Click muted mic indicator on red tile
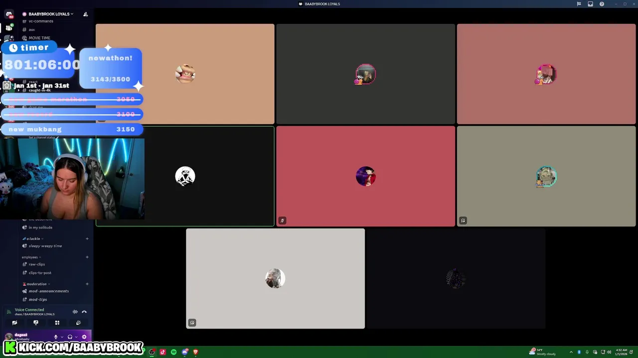This screenshot has height=358, width=638. (x=282, y=220)
